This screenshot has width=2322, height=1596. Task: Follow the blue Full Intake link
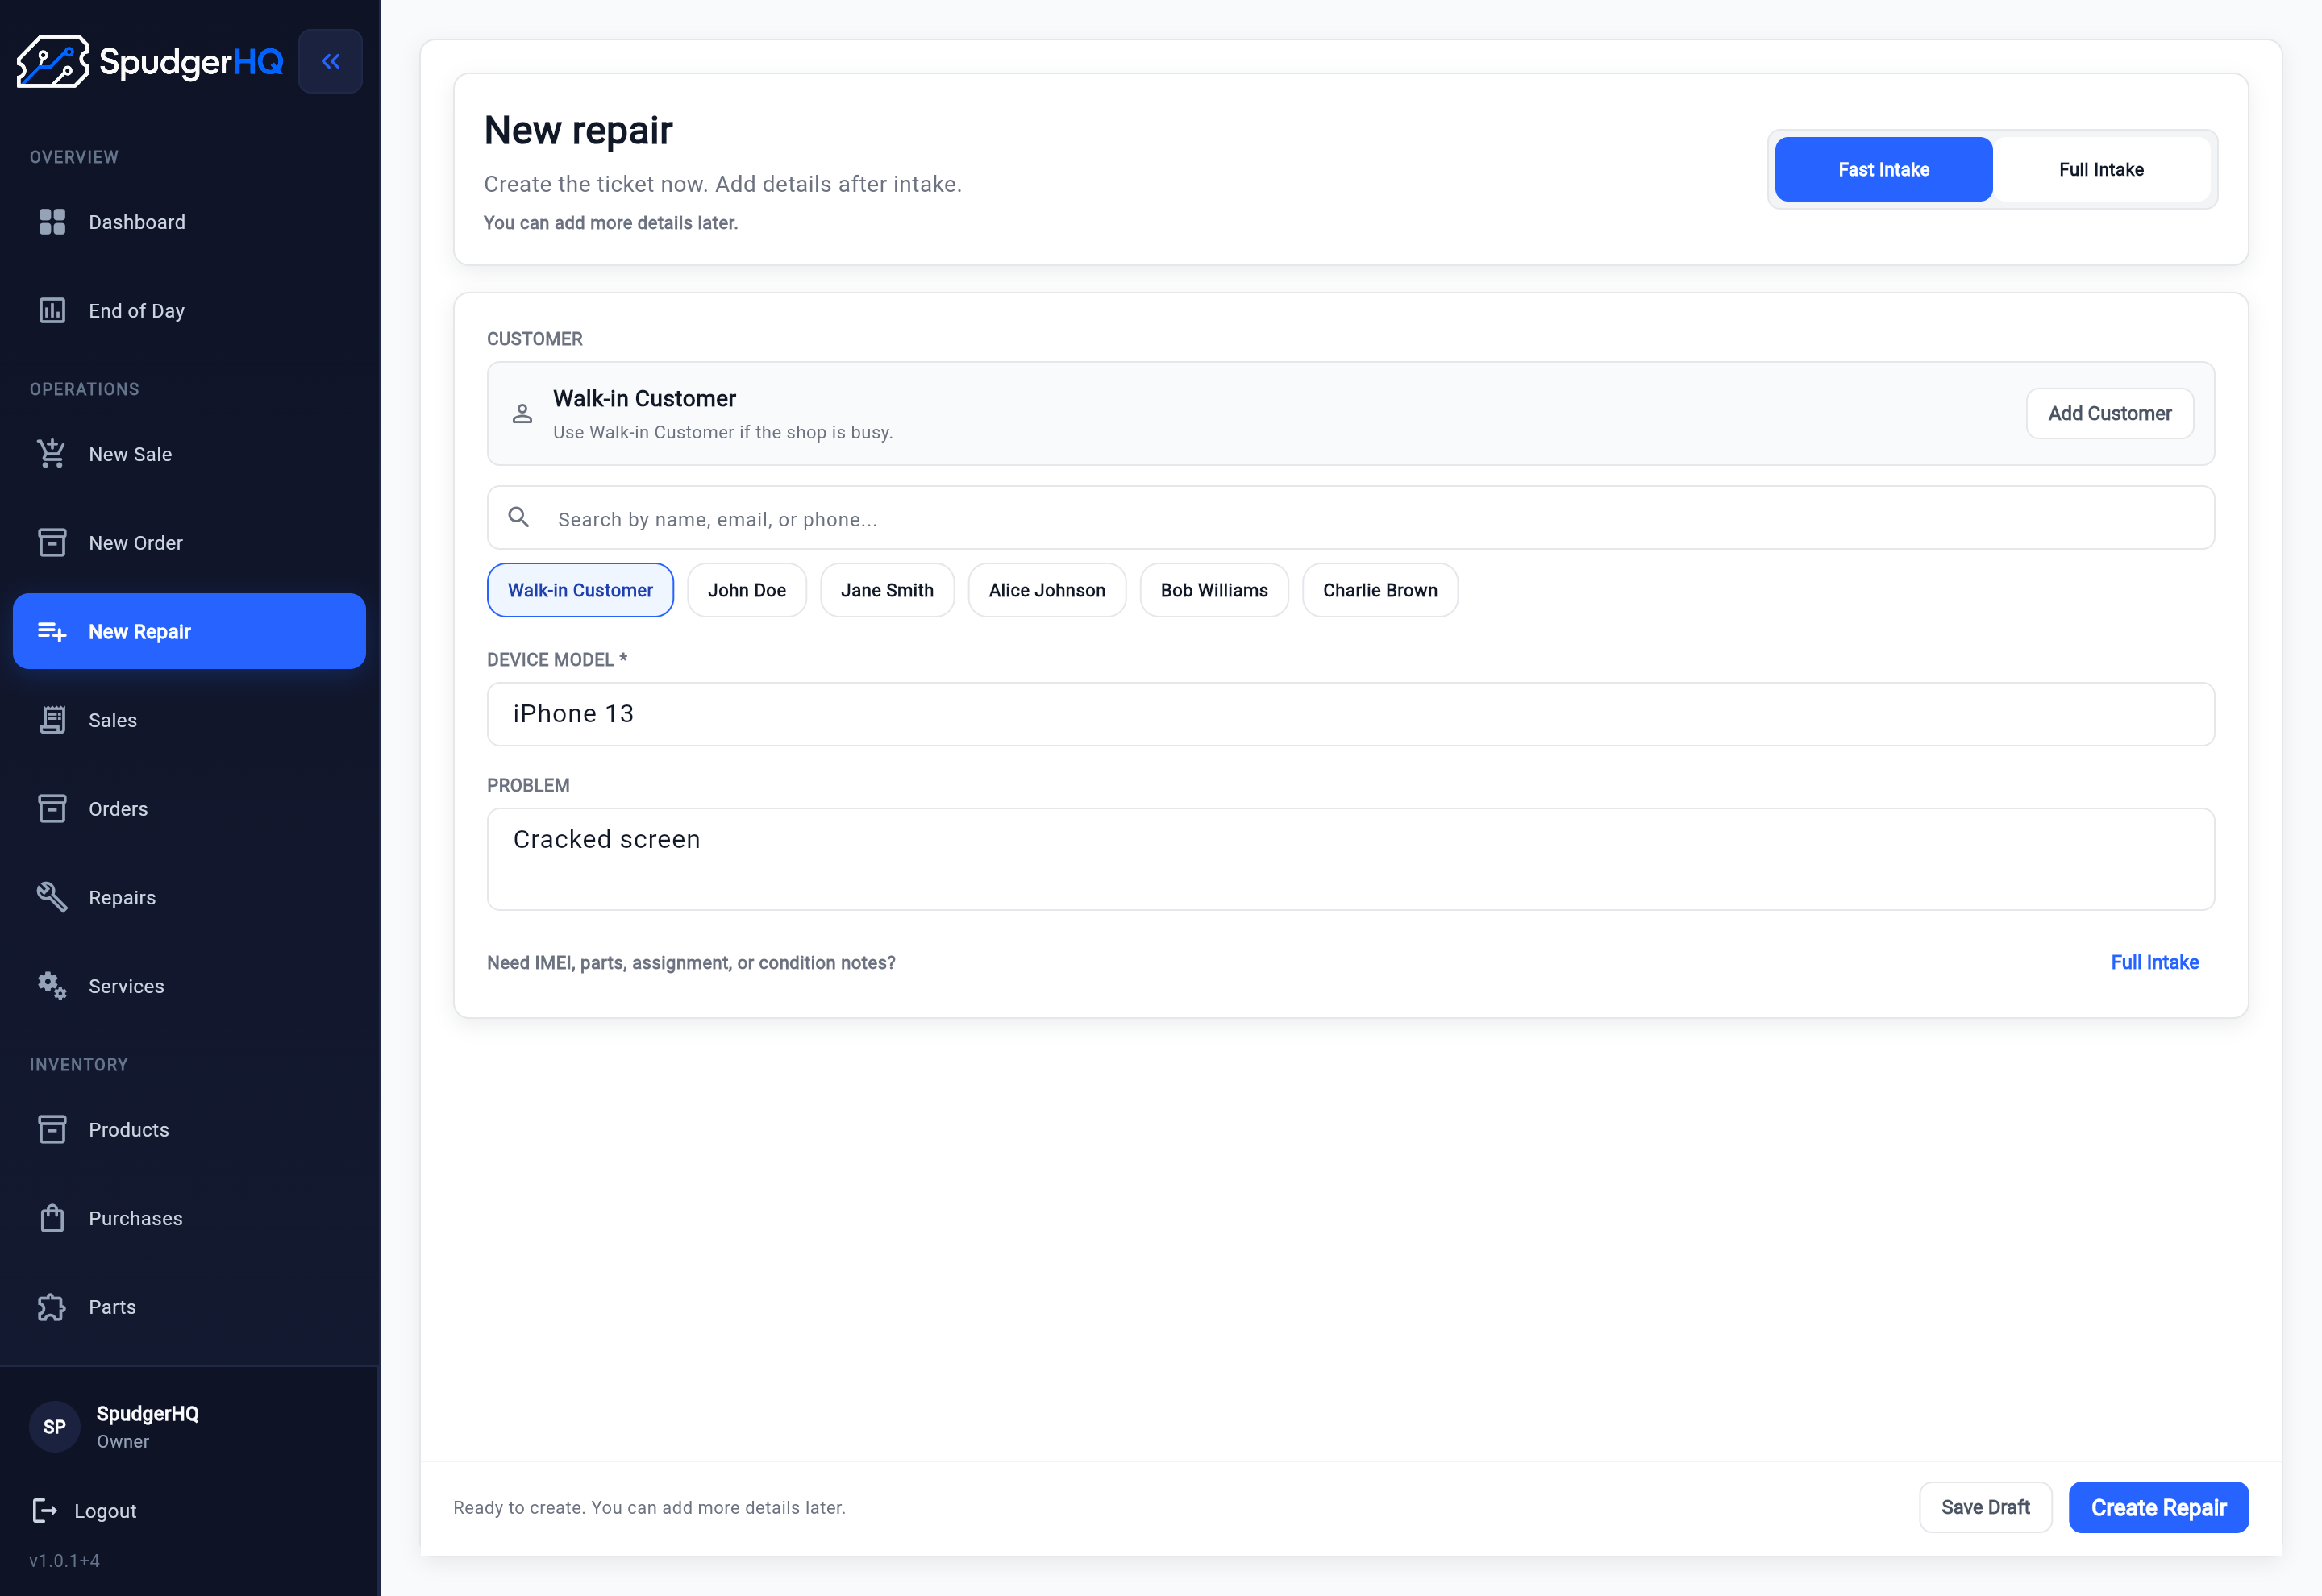[2154, 962]
